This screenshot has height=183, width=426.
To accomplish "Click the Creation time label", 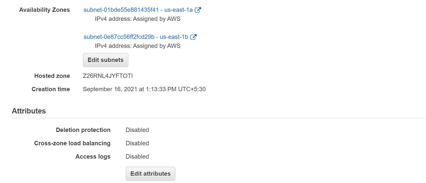I will click(51, 89).
